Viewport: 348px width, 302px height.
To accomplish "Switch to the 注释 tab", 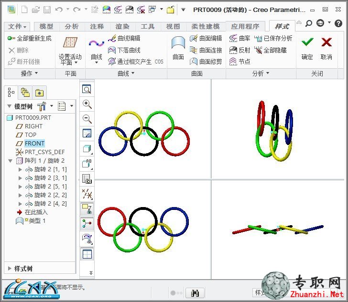I will click(x=97, y=27).
